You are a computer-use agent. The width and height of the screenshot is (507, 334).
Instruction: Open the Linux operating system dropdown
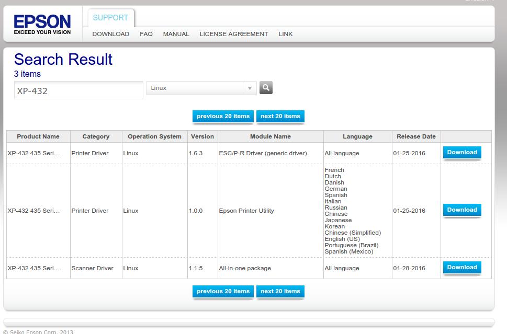pyautogui.click(x=201, y=88)
